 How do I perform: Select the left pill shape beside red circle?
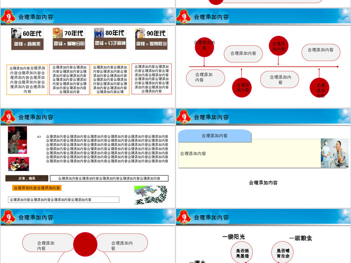coord(49,243)
